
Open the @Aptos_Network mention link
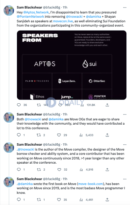tap(36, 12)
